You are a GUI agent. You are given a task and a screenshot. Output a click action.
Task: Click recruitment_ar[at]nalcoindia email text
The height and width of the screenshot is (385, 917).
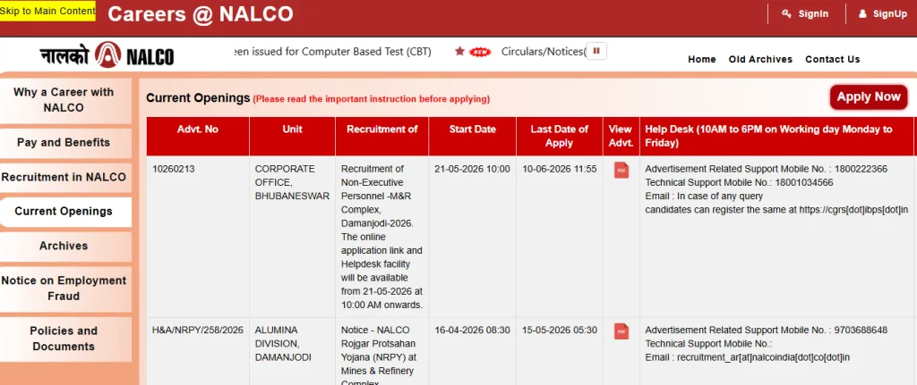click(748, 357)
